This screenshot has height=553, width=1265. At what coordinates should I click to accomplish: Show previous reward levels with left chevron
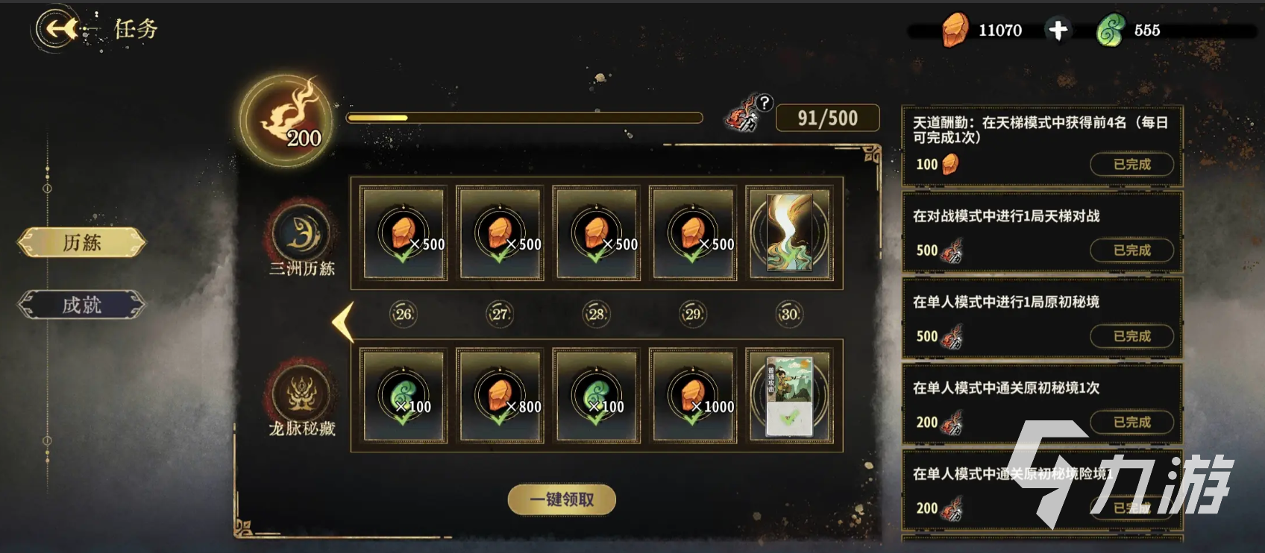point(343,322)
